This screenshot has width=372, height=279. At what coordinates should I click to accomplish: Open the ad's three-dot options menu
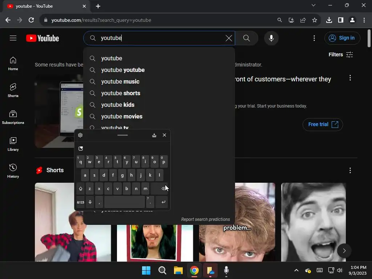pos(350,78)
